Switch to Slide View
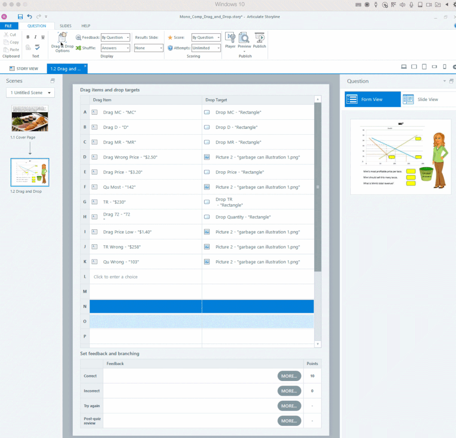The height and width of the screenshot is (438, 456). [421, 99]
